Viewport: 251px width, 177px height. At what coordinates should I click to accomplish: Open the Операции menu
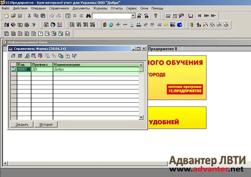pos(38,8)
